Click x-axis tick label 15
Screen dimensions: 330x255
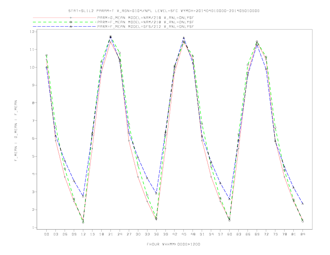pyautogui.click(x=92, y=234)
